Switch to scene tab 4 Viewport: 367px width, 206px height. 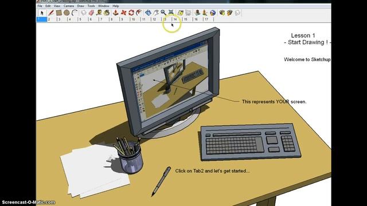click(73, 19)
